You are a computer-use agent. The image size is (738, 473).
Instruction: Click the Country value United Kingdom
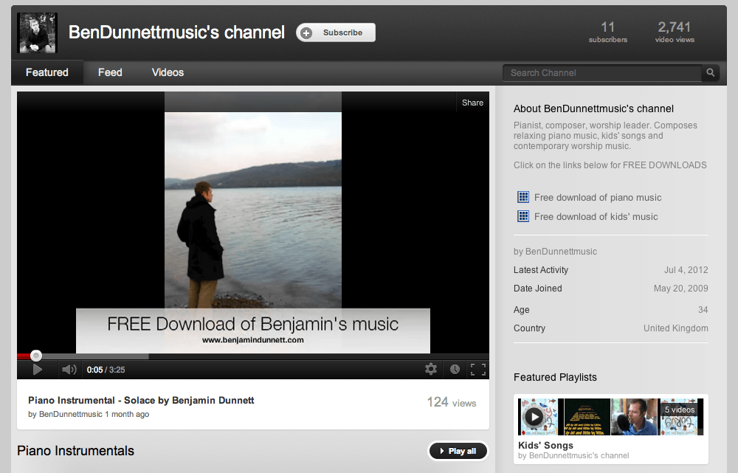pyautogui.click(x=675, y=328)
